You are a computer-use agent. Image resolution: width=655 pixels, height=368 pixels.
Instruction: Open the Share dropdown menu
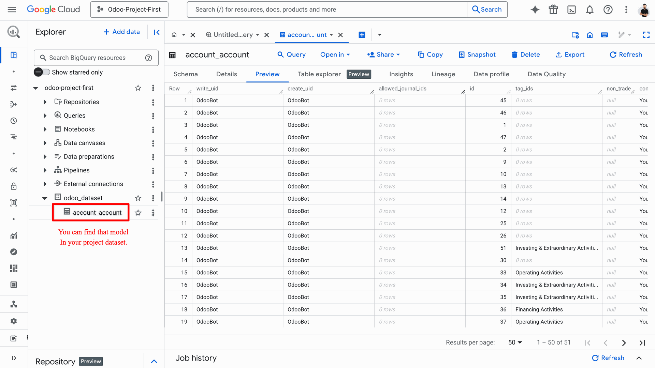click(x=383, y=55)
